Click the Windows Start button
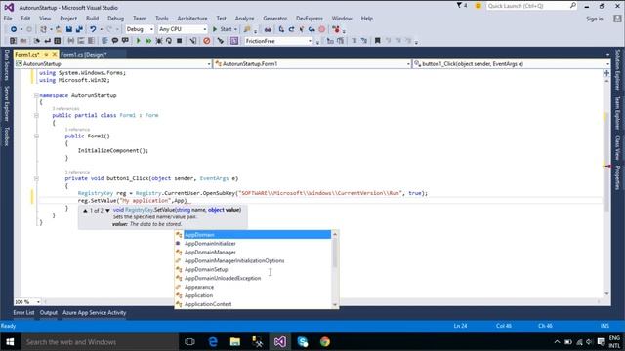The image size is (625, 351). point(10,342)
